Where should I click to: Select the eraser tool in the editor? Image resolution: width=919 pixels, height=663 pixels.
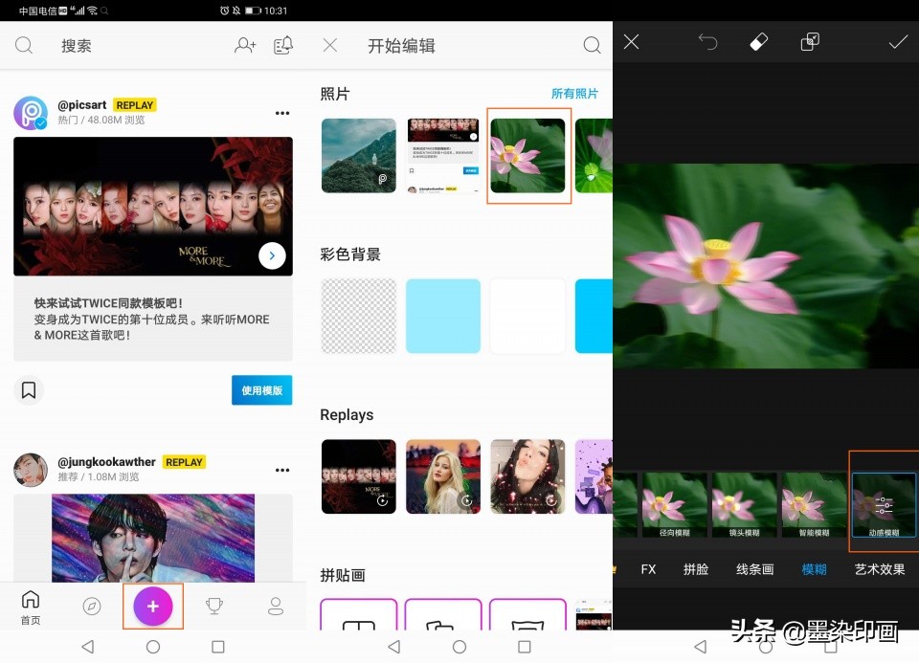[759, 41]
